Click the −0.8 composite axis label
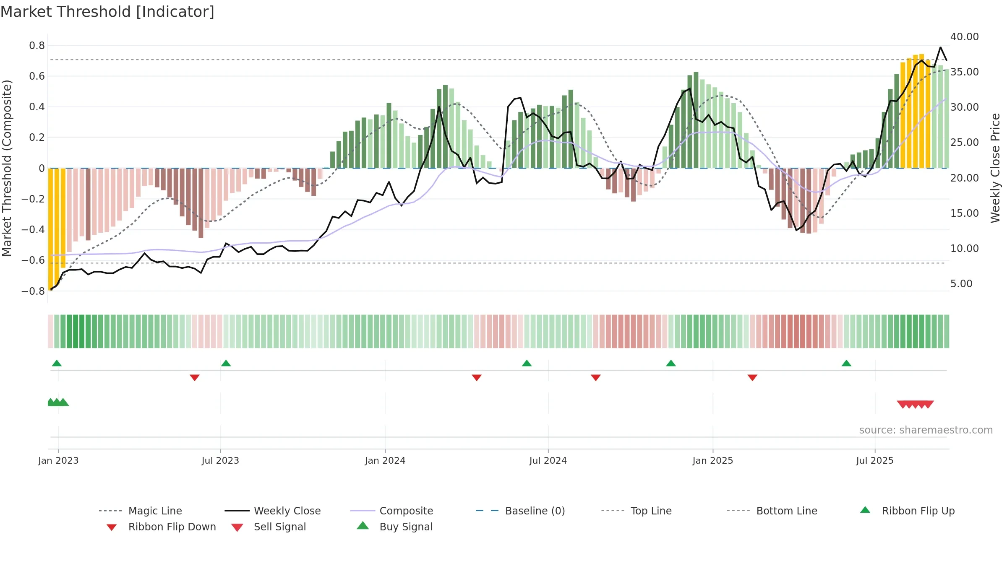Screen dimensions: 1007x566 pos(33,291)
